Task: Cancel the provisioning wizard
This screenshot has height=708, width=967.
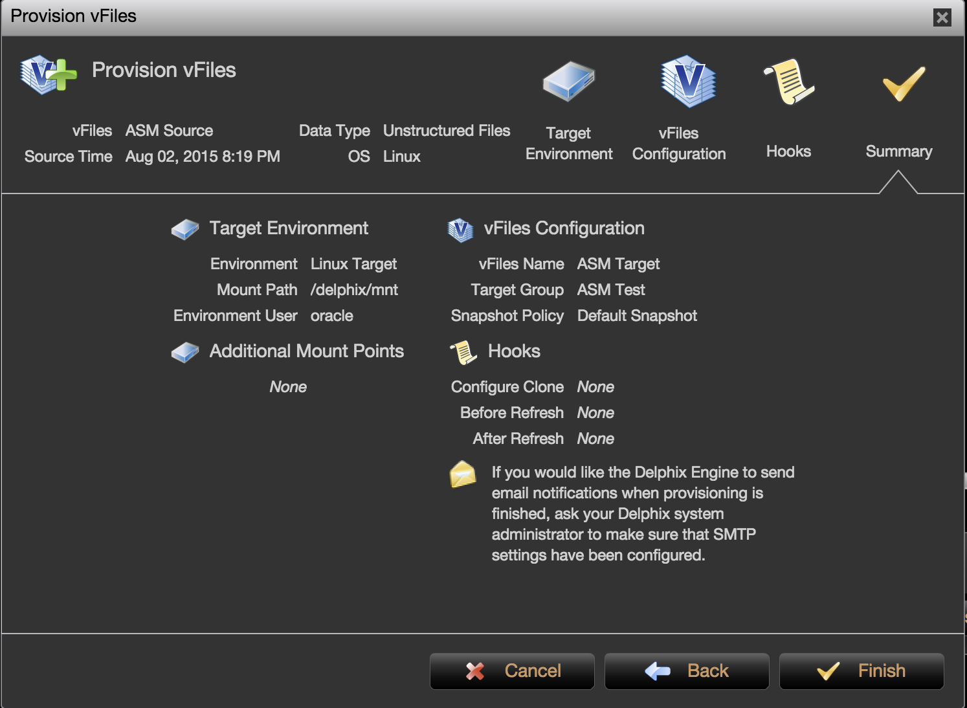Action: [512, 671]
